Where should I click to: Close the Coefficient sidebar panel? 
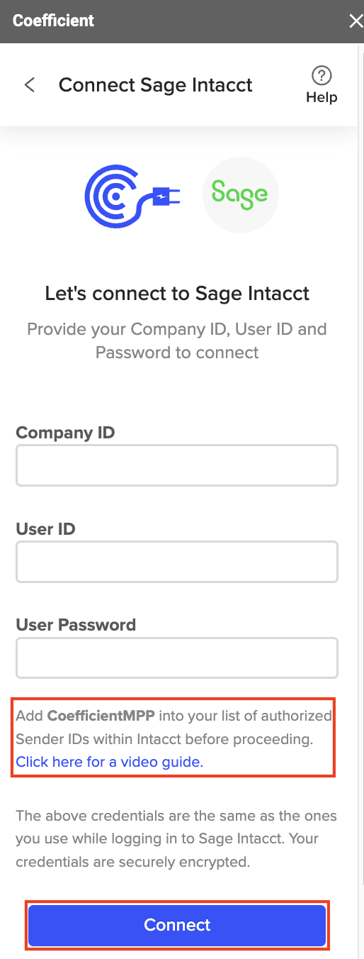point(356,21)
